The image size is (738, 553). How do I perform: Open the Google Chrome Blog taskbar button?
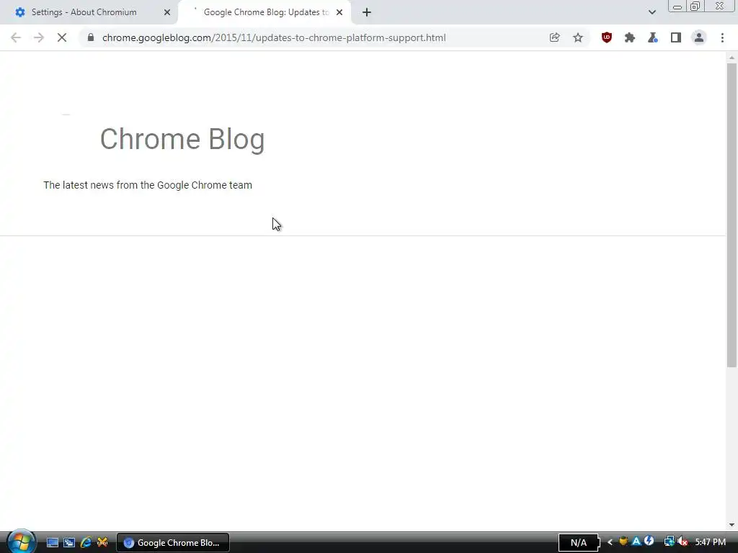tap(173, 543)
